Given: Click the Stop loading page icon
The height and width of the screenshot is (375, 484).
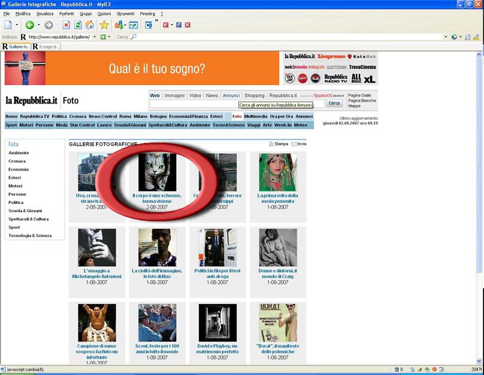Looking at the screenshot, I should 66,25.
